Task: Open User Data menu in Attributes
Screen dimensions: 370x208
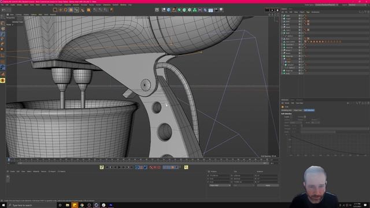Action: tap(299, 103)
